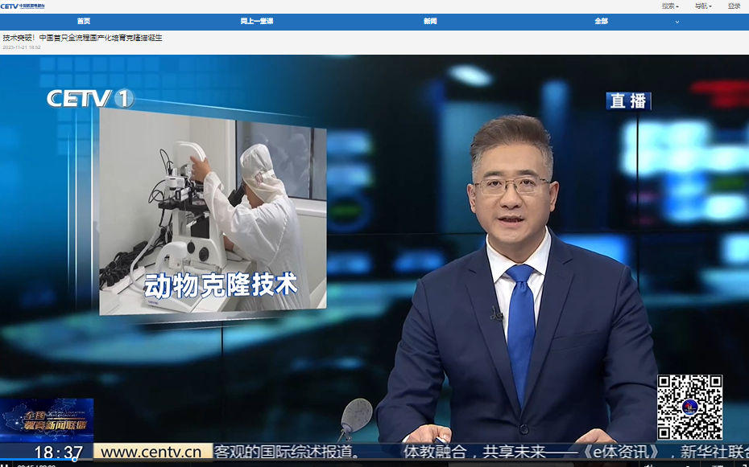Click the article title 技术突破！中国首只全流程国产化培育克隆猫诞生
This screenshot has width=749, height=467.
83,38
